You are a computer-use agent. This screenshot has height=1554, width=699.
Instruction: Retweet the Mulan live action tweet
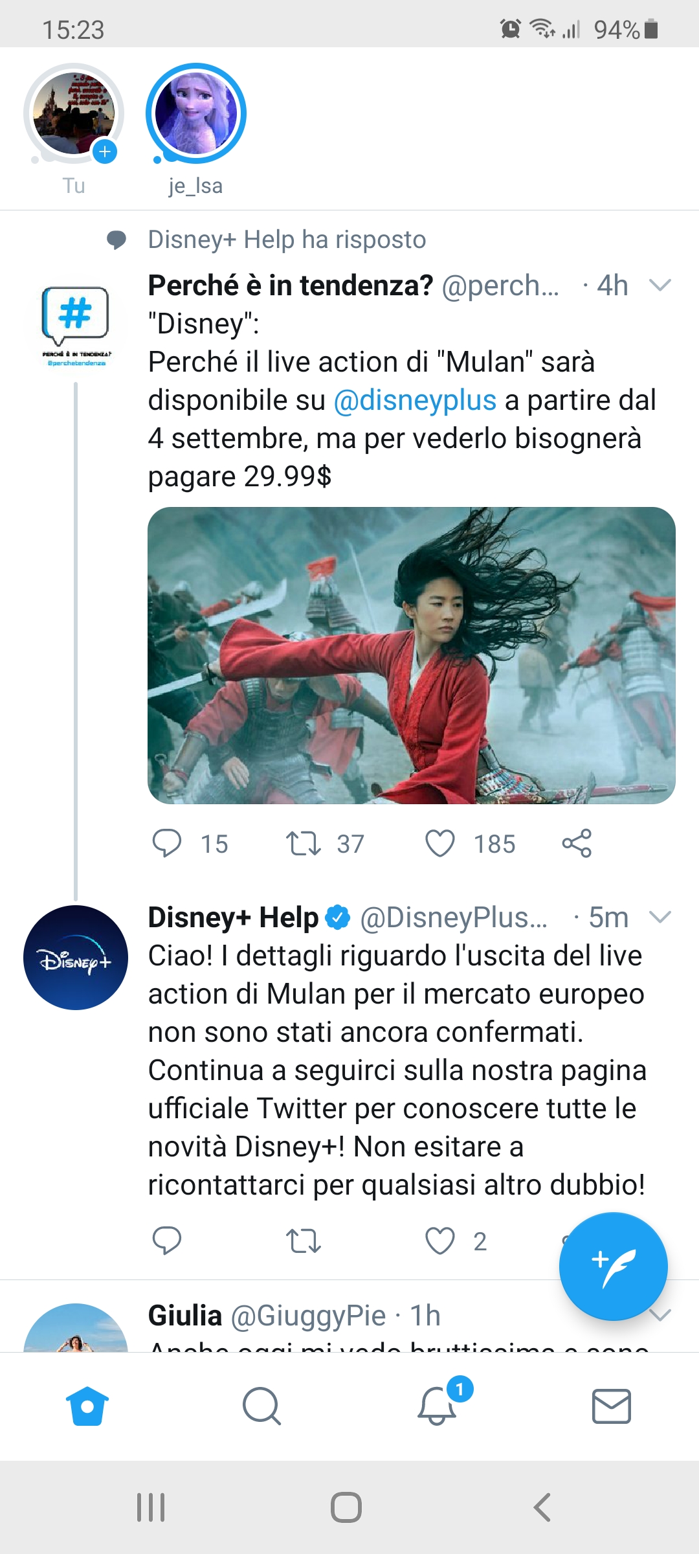(304, 843)
